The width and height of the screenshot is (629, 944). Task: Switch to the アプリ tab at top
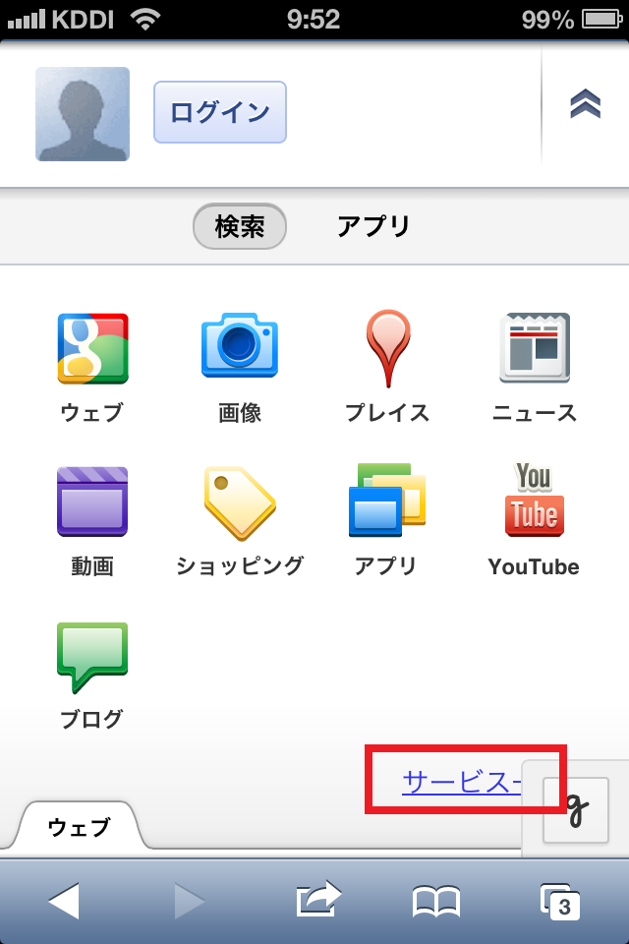(373, 226)
